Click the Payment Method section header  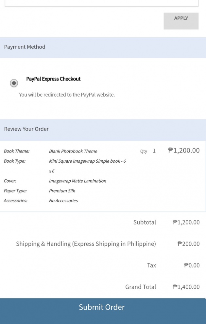(x=103, y=47)
